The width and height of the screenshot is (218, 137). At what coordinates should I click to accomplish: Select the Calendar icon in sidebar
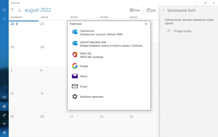[x=4, y=106]
